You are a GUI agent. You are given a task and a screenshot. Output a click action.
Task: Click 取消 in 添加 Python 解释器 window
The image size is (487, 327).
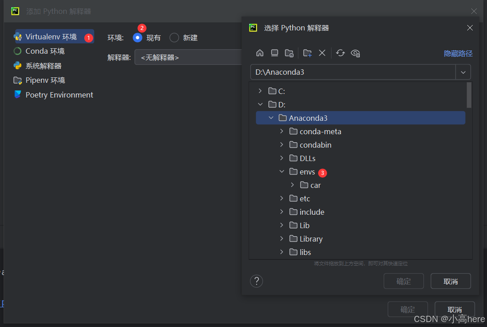pyautogui.click(x=455, y=309)
